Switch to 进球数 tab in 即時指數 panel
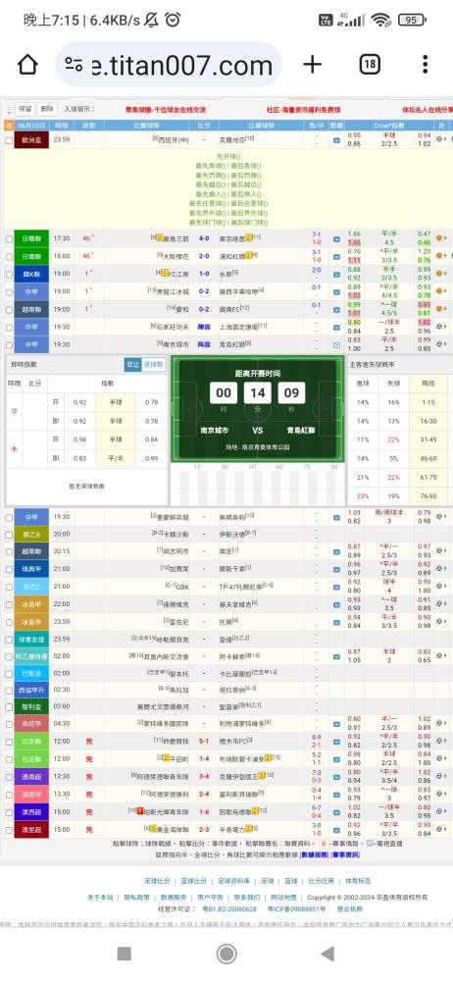Image resolution: width=453 pixels, height=981 pixels. pyautogui.click(x=153, y=364)
